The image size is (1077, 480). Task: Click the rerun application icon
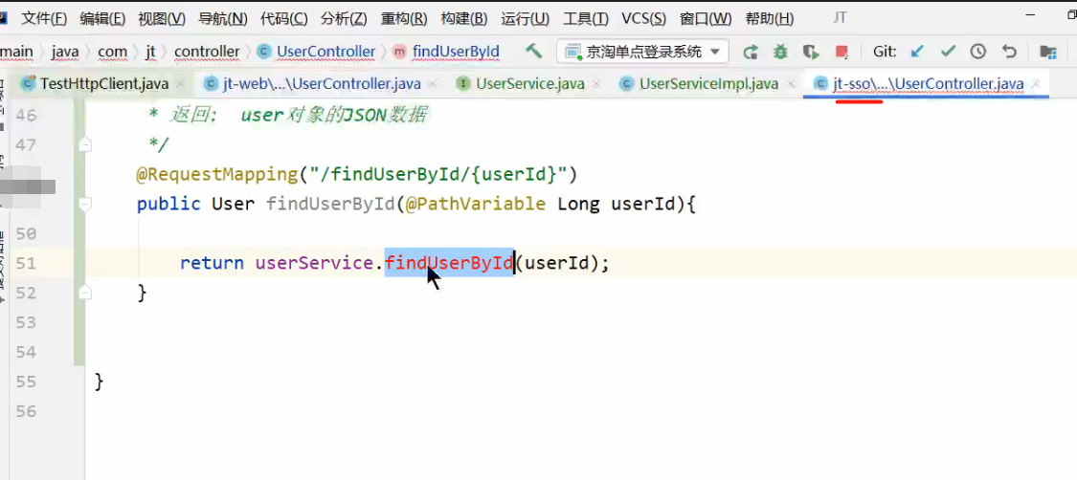pos(750,53)
